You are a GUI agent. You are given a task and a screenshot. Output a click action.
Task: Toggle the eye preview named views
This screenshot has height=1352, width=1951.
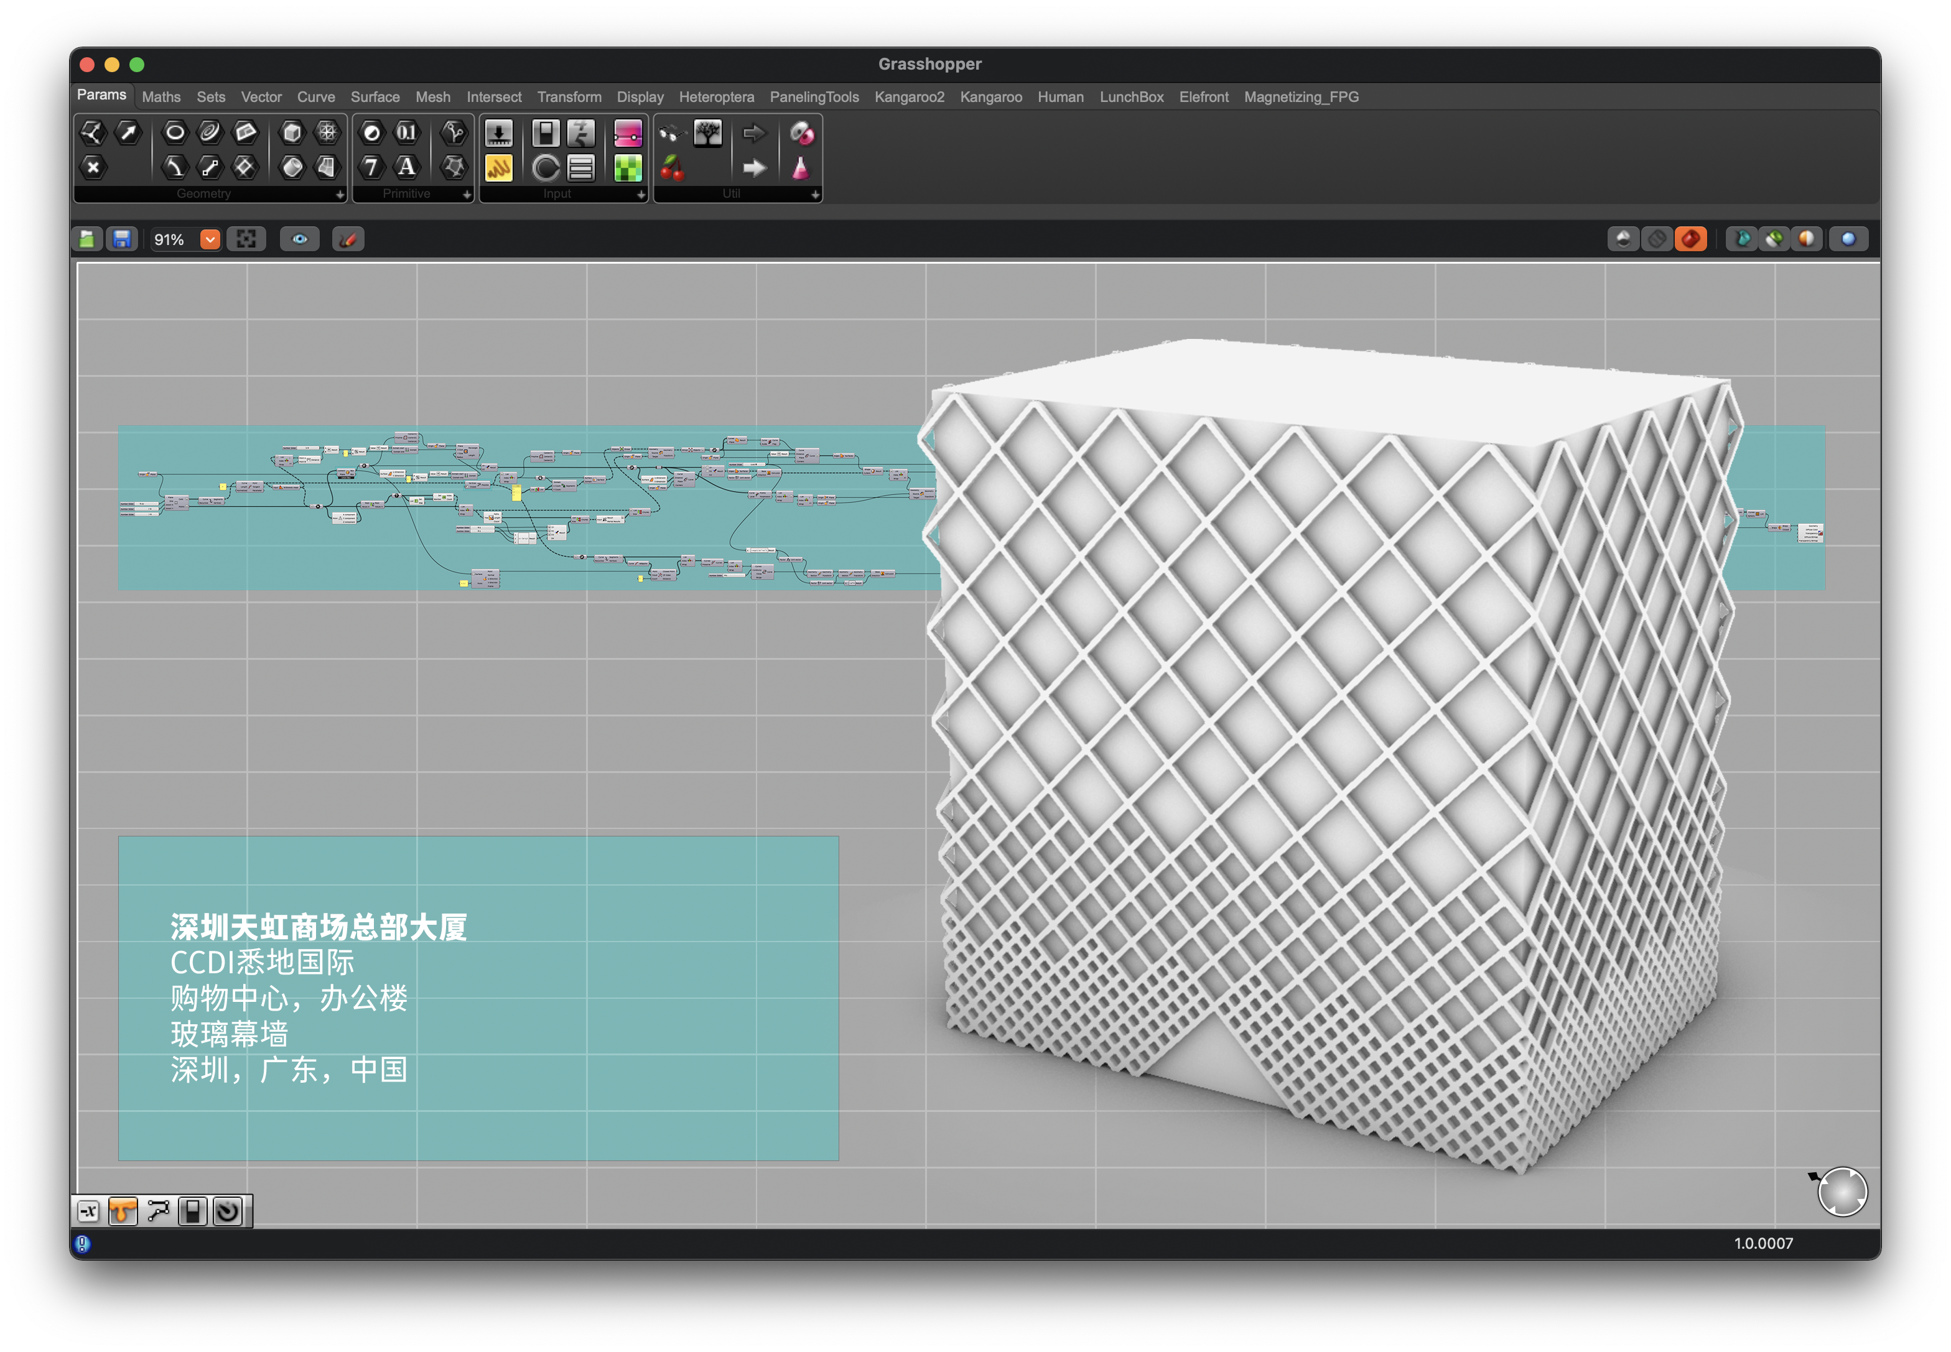point(299,239)
